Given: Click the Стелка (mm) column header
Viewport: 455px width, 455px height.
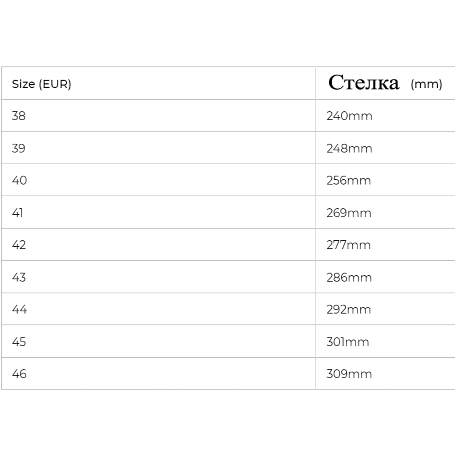Looking at the screenshot, I should click(384, 83).
